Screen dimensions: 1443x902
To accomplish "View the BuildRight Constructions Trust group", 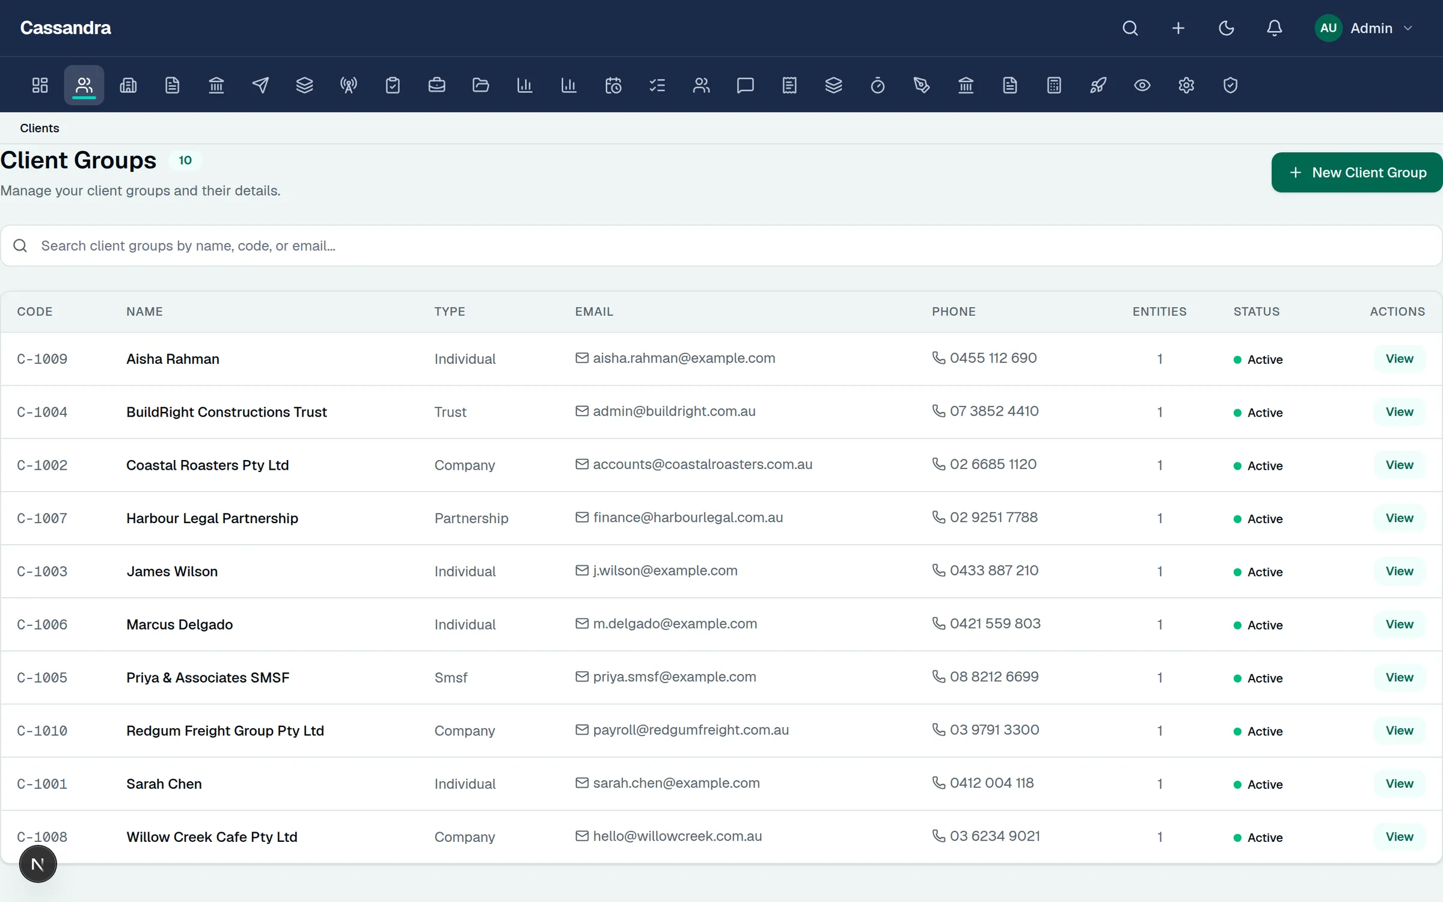I will pyautogui.click(x=1400, y=412).
